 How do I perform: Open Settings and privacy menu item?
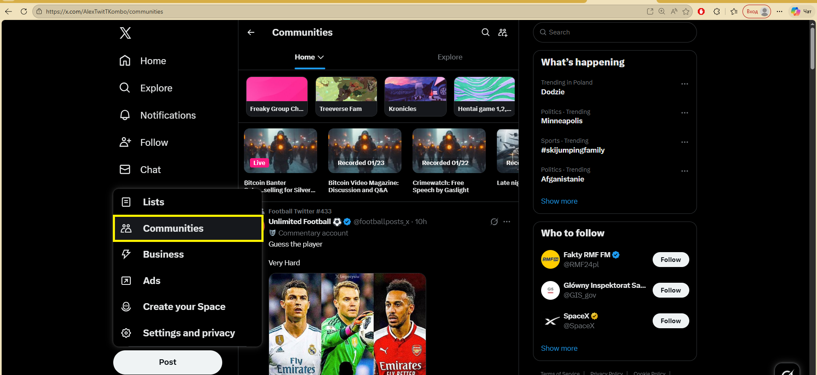pos(188,333)
